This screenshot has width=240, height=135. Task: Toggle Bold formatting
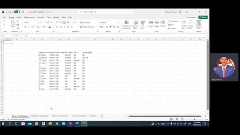pos(25,27)
